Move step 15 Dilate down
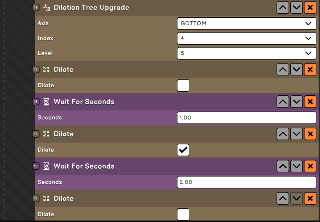The image size is (320, 222). coord(296,69)
